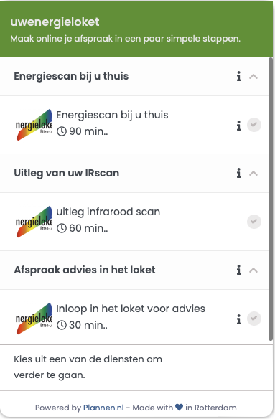
Task: Tick the uitleg infrarood scan checkmark
Action: (x=254, y=222)
